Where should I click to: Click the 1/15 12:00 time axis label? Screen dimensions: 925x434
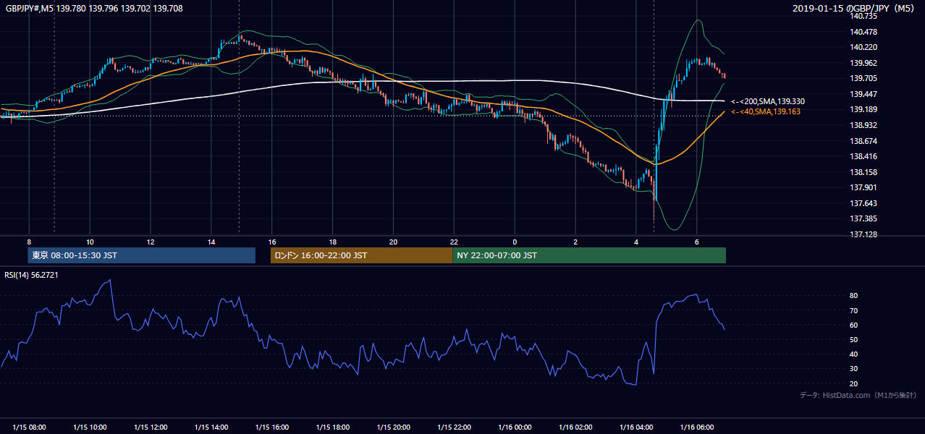coord(151,427)
